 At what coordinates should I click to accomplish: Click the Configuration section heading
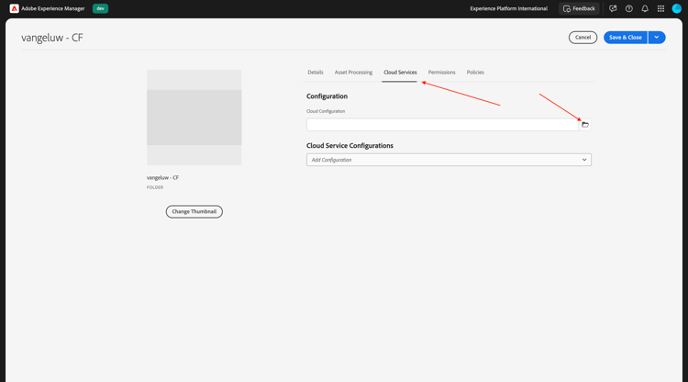tap(327, 96)
